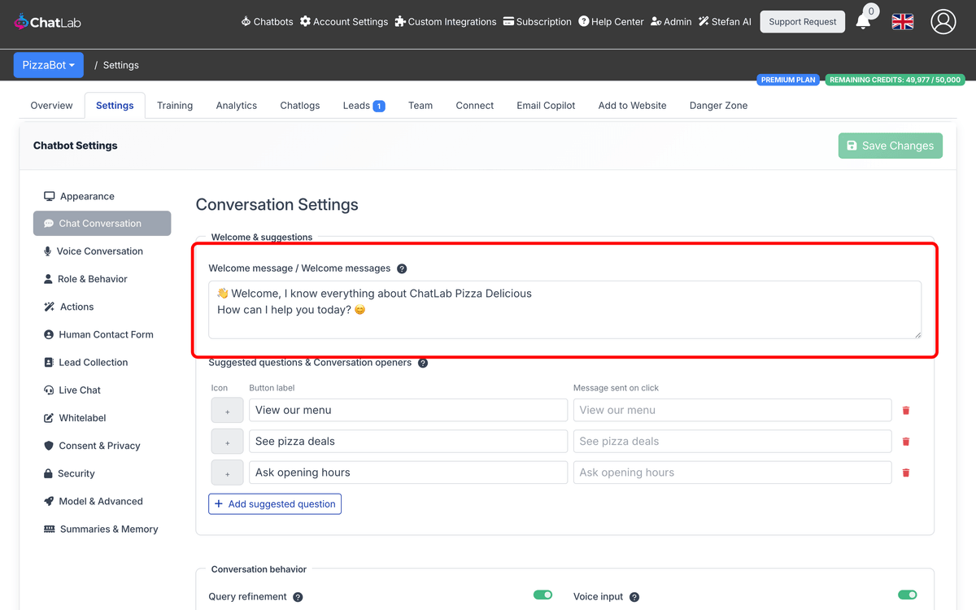Click the Remaining Credits badge

point(895,81)
